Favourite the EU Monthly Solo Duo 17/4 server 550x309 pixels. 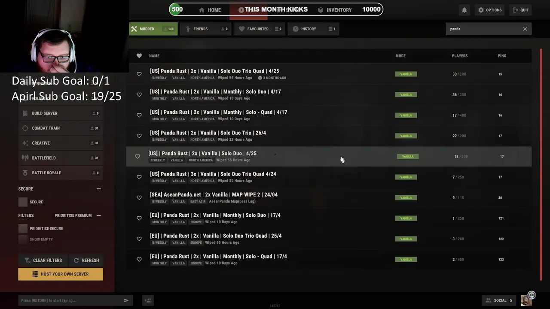(139, 218)
